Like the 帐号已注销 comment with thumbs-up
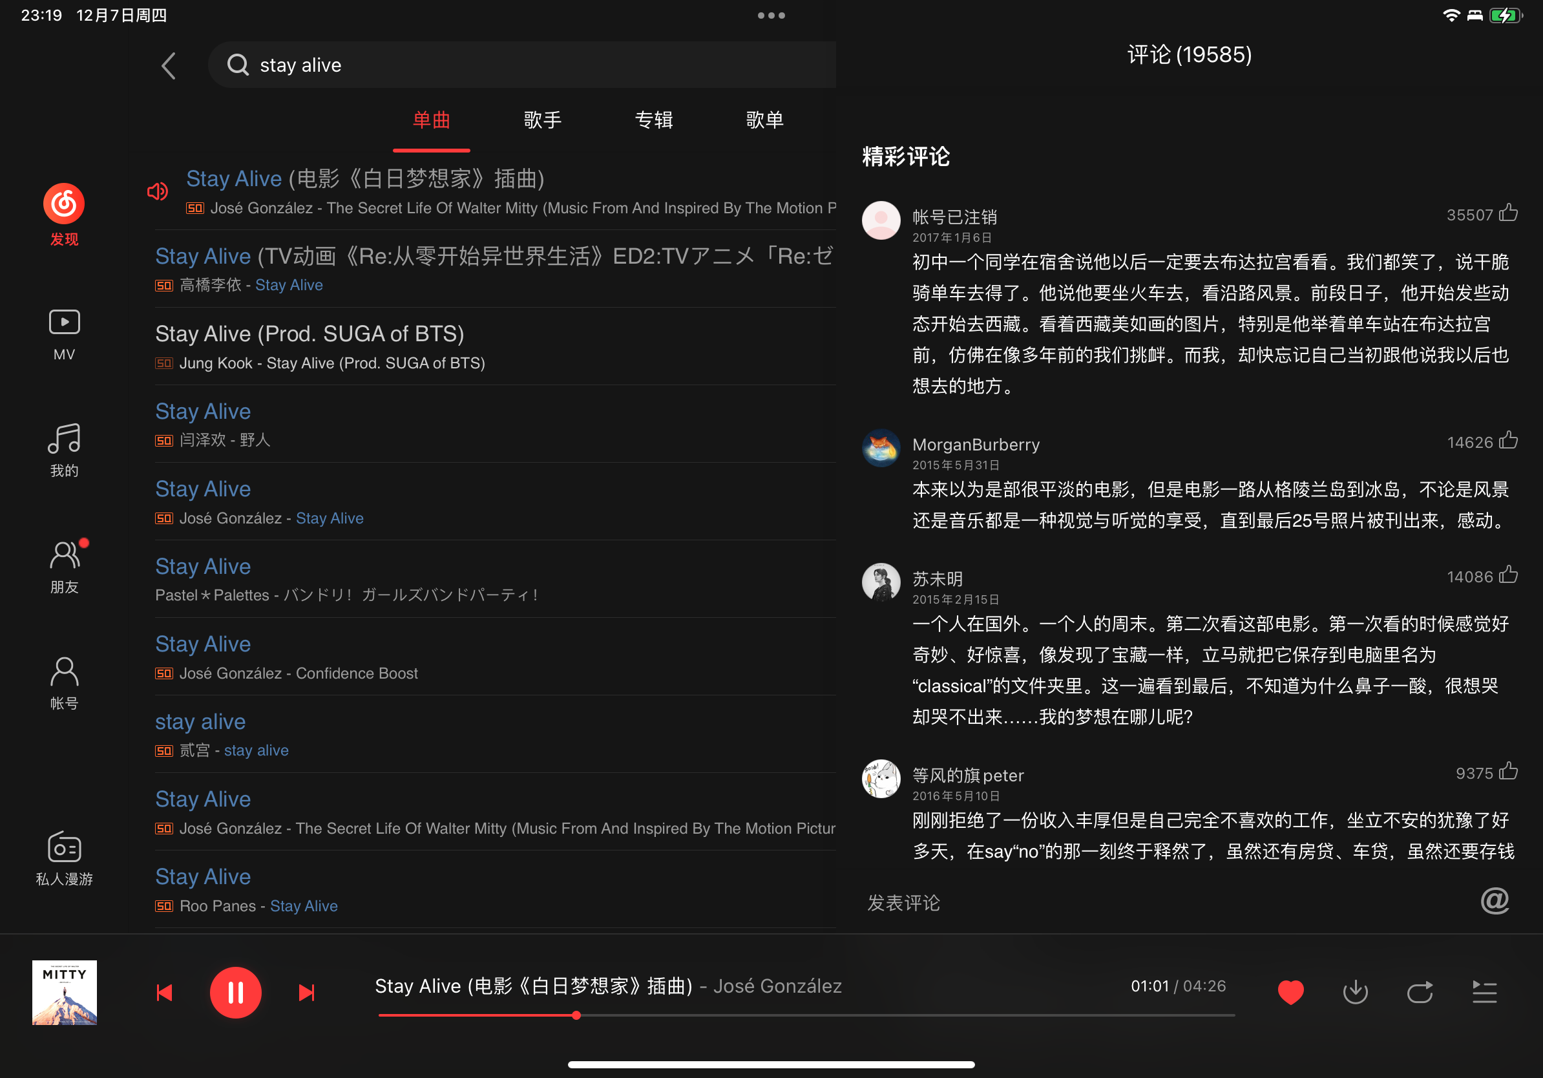This screenshot has height=1078, width=1543. pyautogui.click(x=1509, y=213)
